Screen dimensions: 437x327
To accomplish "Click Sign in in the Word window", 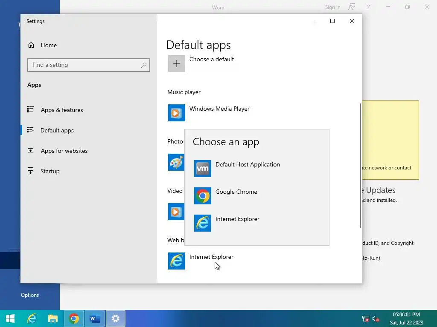I will (332, 7).
